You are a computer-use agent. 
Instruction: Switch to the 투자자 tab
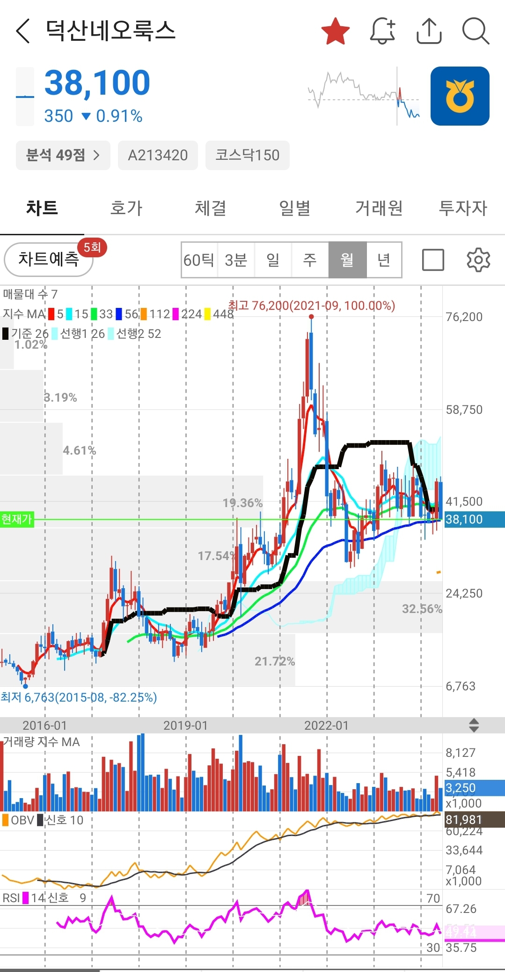click(x=463, y=208)
